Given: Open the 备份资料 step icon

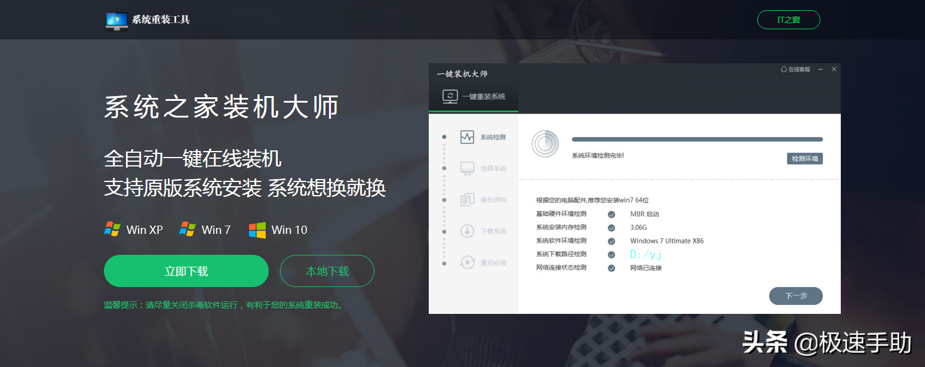Looking at the screenshot, I should 465,199.
